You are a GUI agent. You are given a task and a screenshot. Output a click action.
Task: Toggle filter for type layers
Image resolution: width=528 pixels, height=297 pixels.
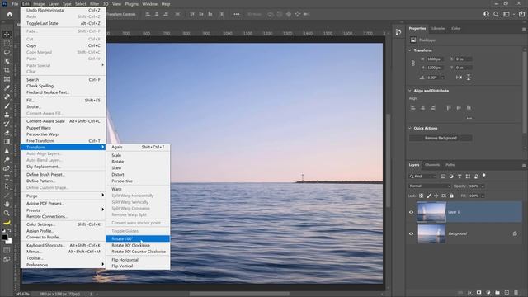coord(460,177)
